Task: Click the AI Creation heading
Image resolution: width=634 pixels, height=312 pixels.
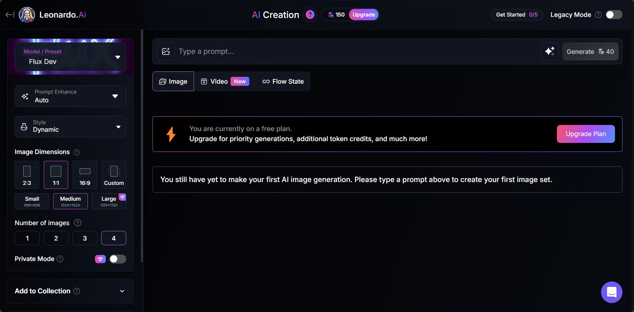Action: [275, 15]
